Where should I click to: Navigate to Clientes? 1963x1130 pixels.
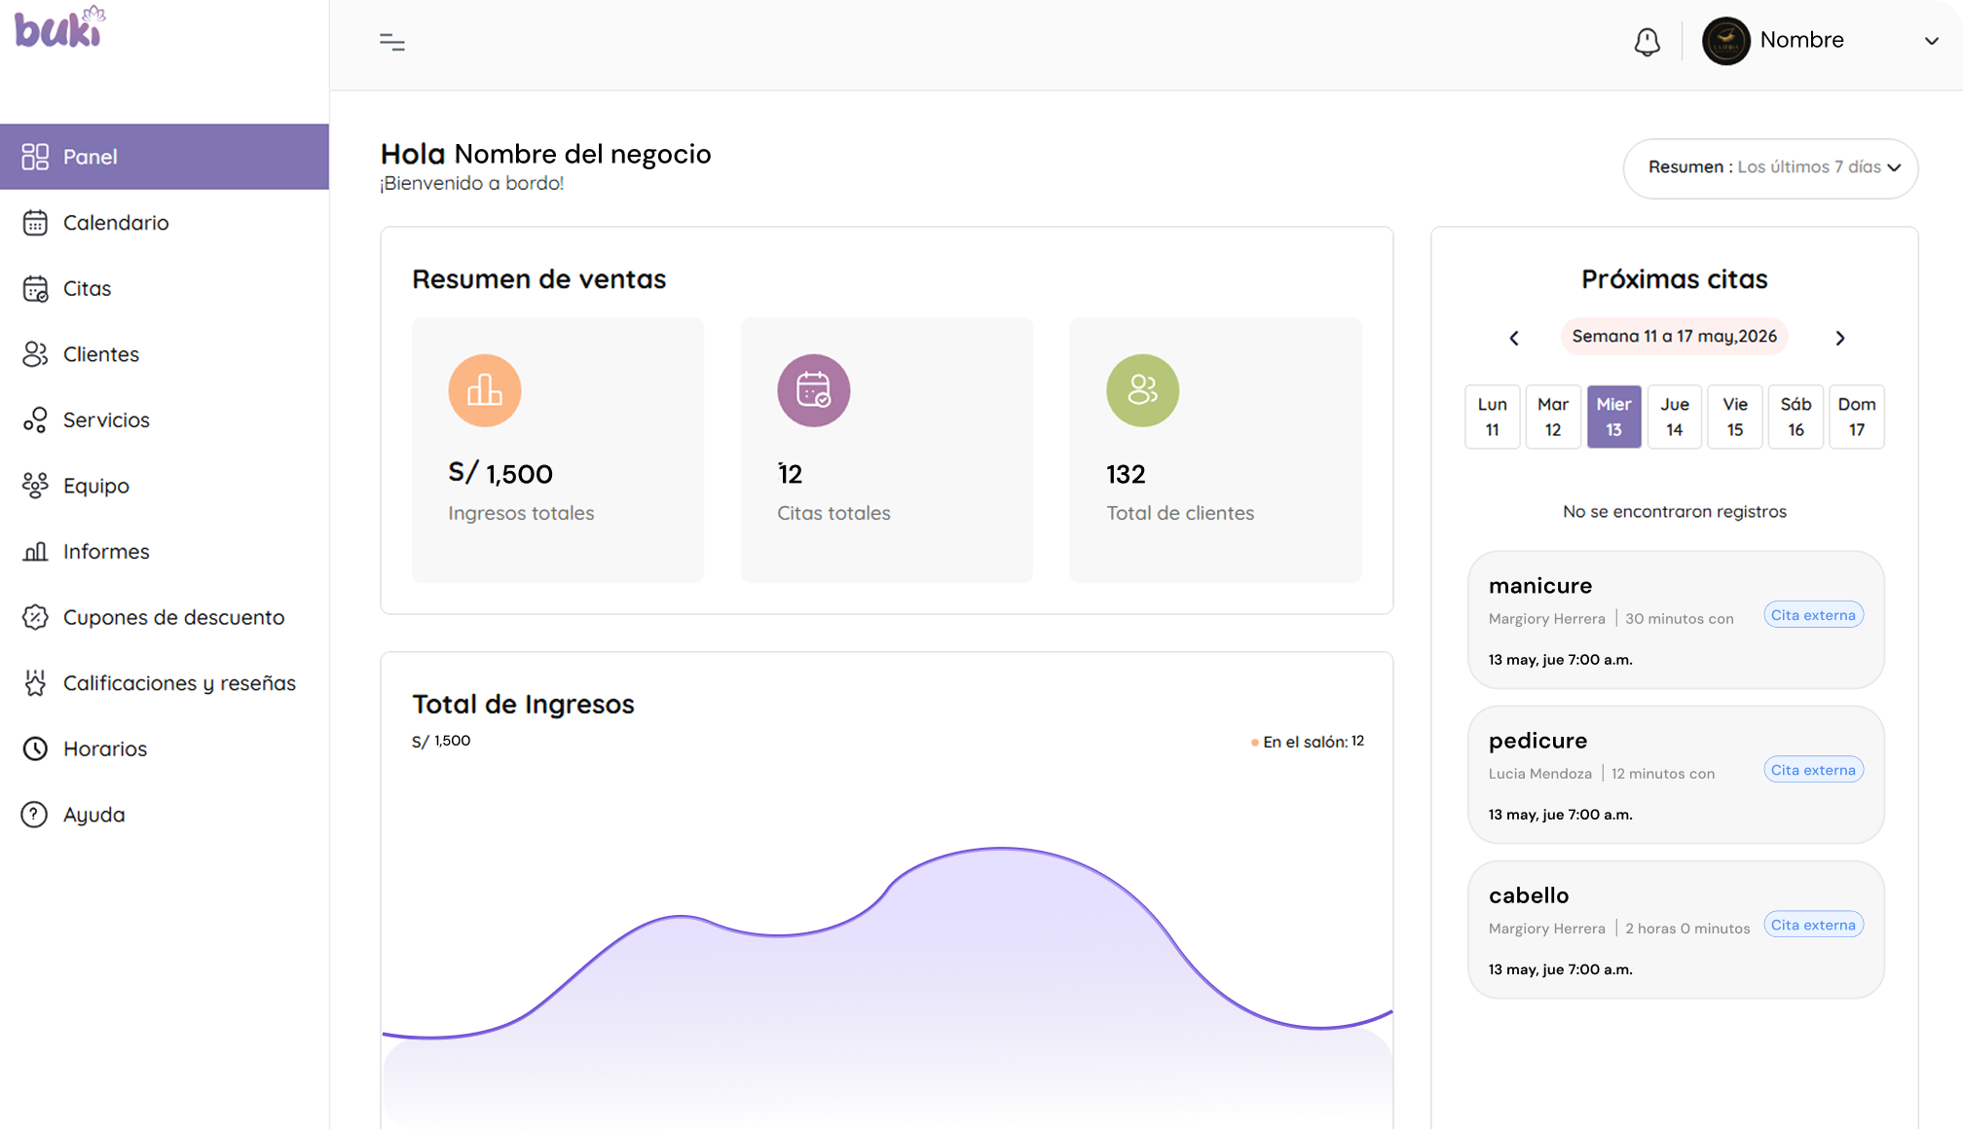click(x=165, y=354)
